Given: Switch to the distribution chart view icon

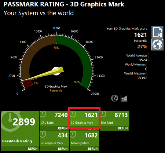Looking at the screenshot, I should tap(124, 98).
